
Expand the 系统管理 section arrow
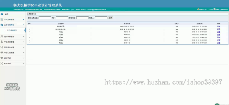coord(23,64)
